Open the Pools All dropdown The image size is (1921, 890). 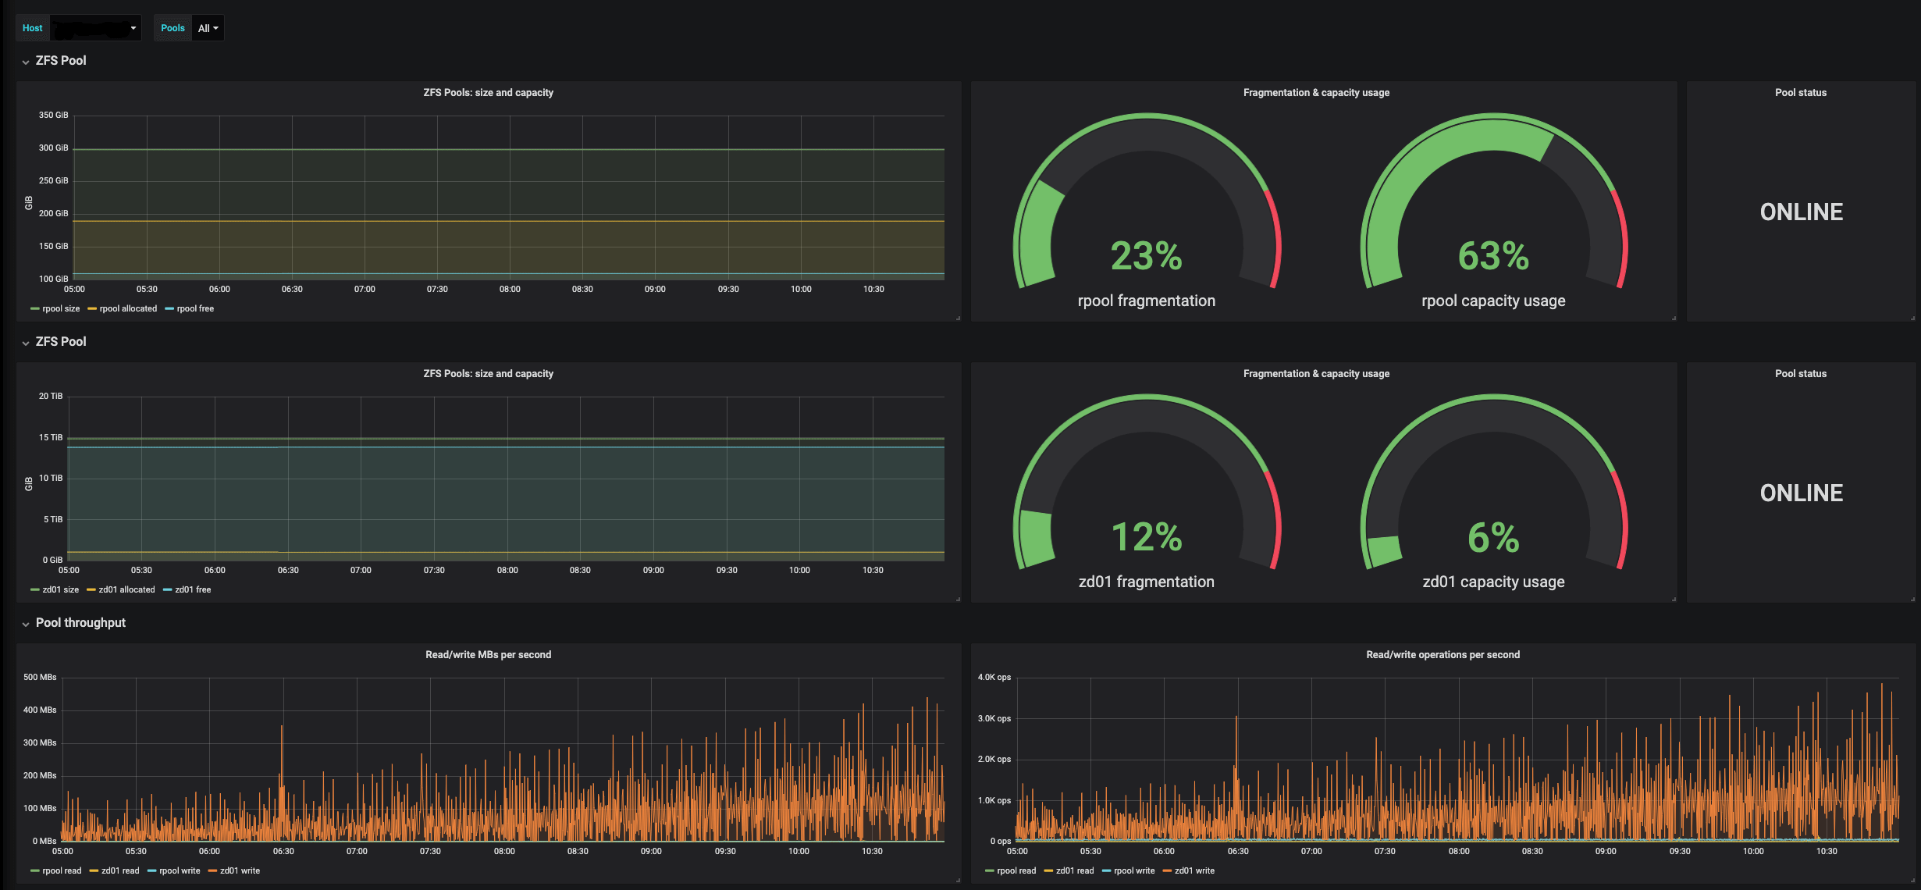[208, 28]
